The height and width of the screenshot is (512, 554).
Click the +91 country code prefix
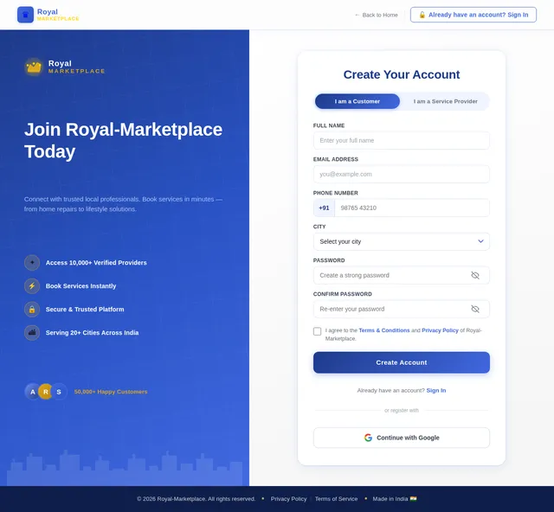[324, 208]
